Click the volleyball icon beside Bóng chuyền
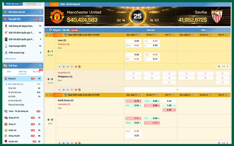 click(6, 136)
